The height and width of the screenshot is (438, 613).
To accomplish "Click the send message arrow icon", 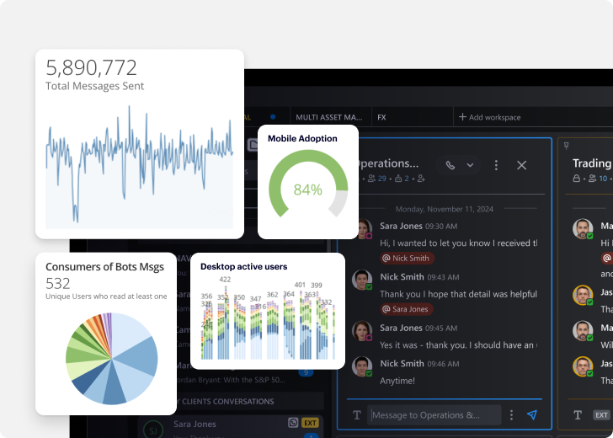I will pyautogui.click(x=532, y=415).
